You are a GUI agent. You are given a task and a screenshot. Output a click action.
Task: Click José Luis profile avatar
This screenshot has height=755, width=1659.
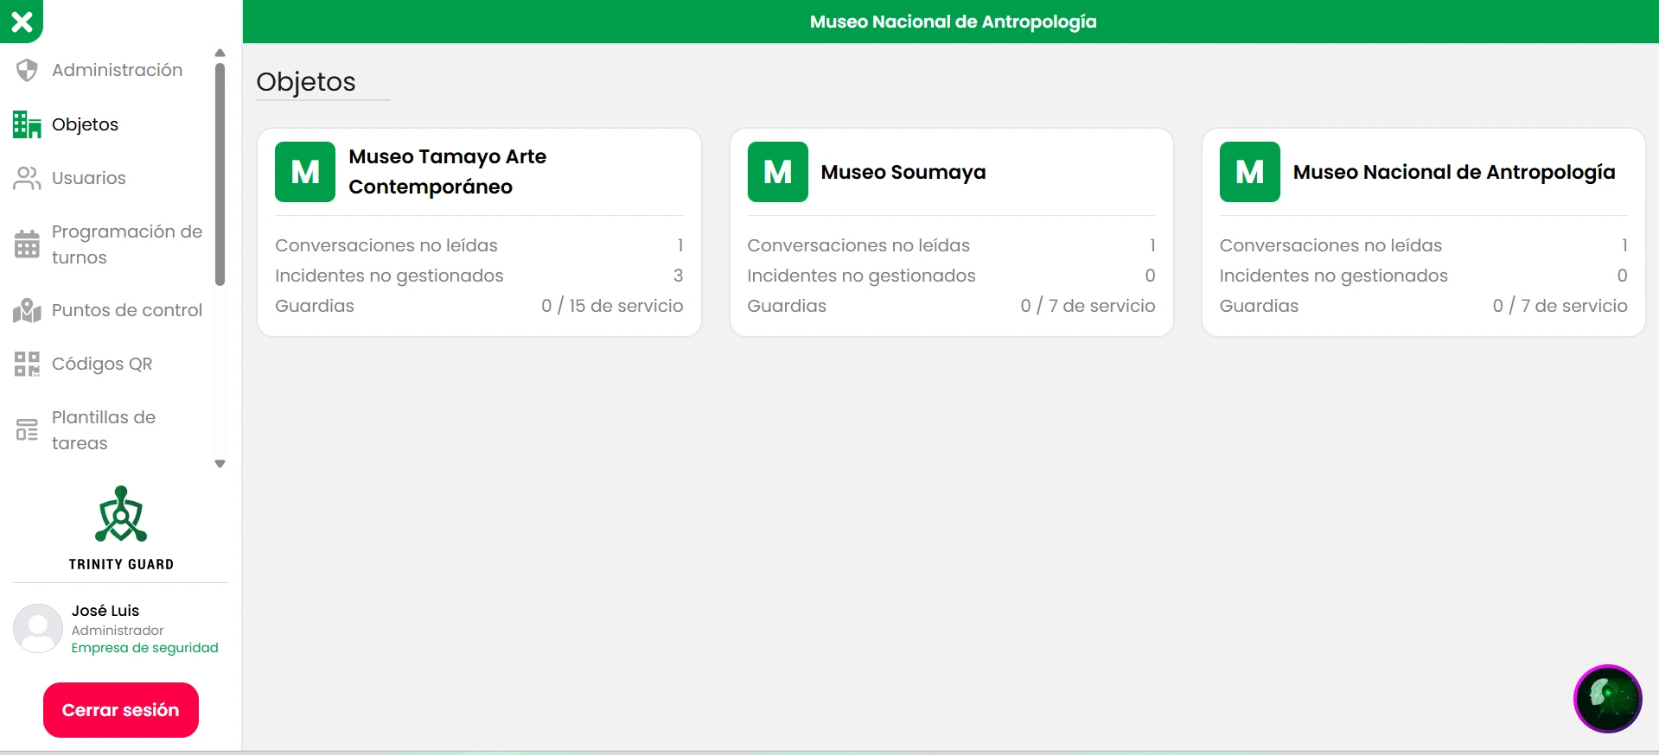coord(38,628)
